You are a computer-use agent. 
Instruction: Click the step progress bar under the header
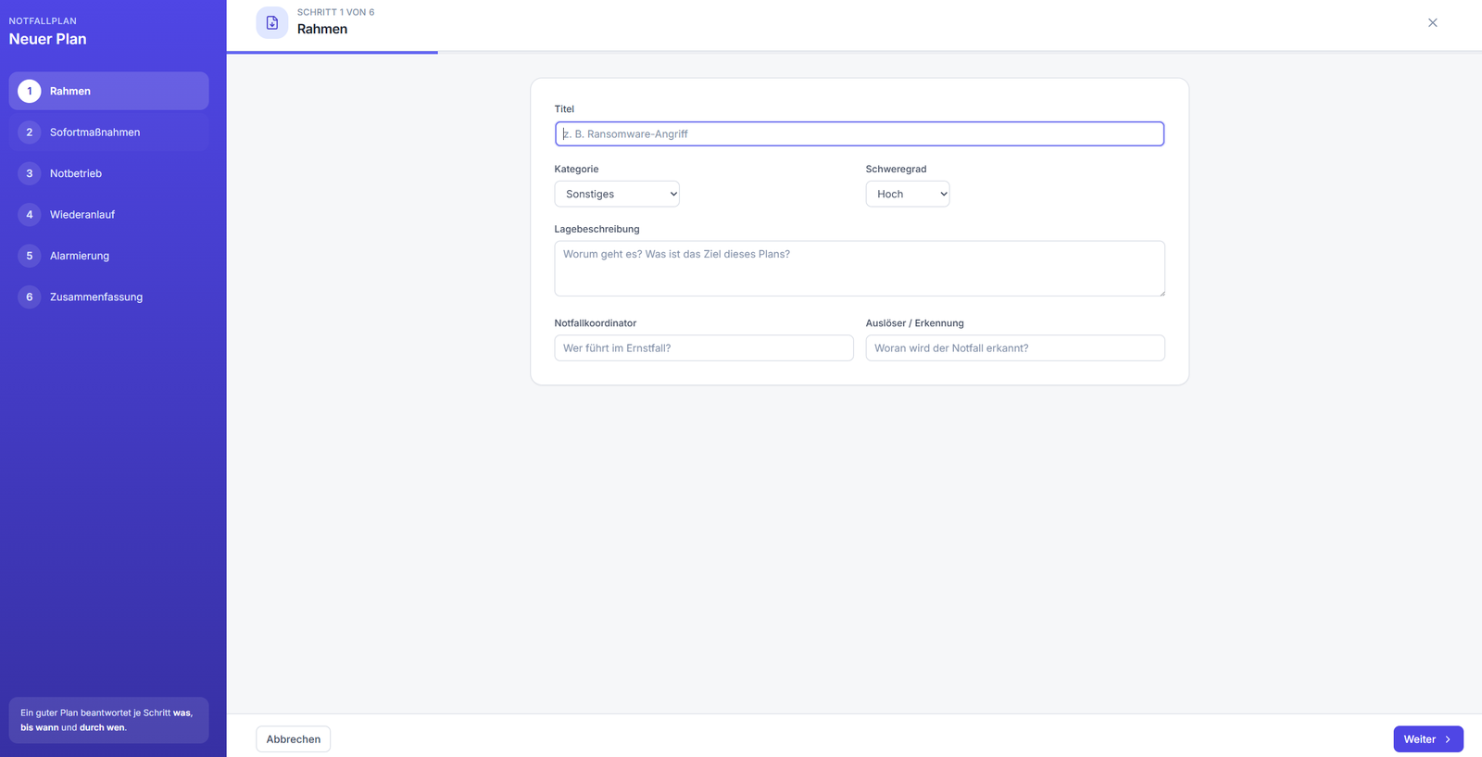[854, 52]
